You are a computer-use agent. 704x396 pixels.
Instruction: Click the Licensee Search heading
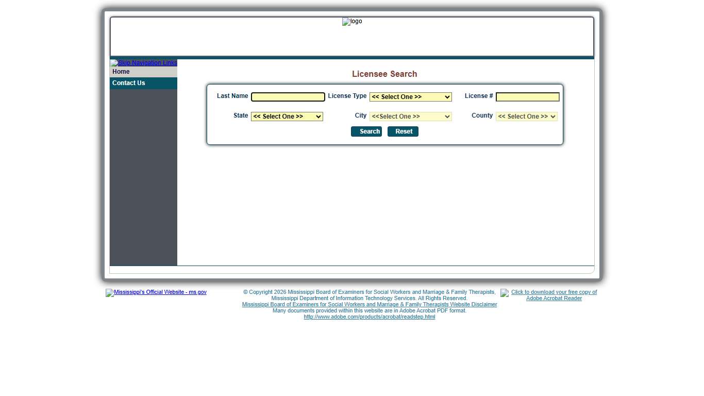pos(384,74)
